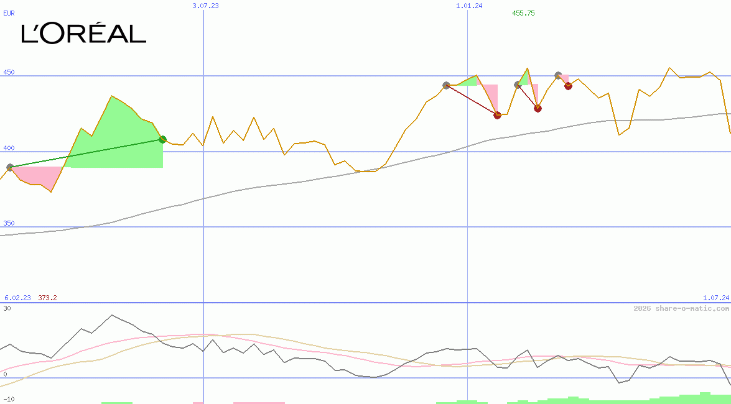Click the 350 price axis label

[x=9, y=223]
